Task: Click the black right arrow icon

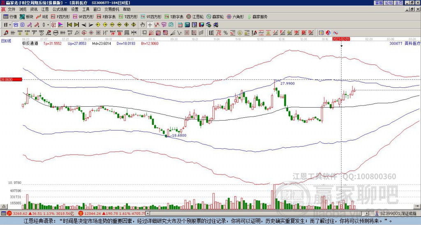Action: coord(91,25)
